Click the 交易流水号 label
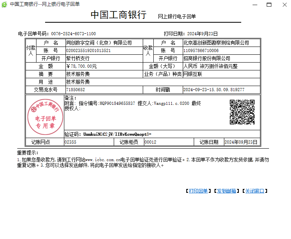Screen dimensions: 291x239 coord(45,90)
